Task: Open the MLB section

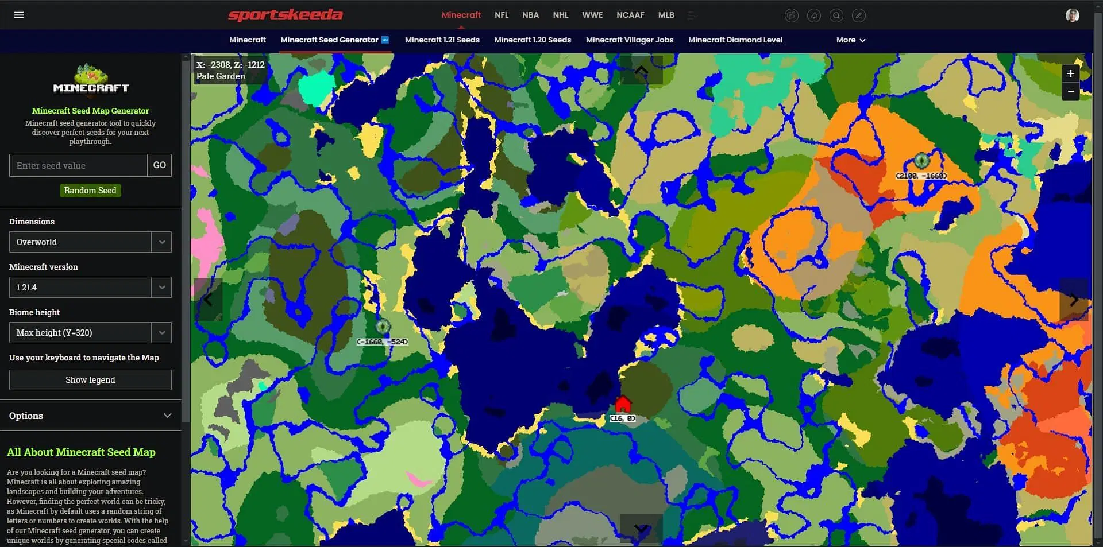Action: coord(666,15)
